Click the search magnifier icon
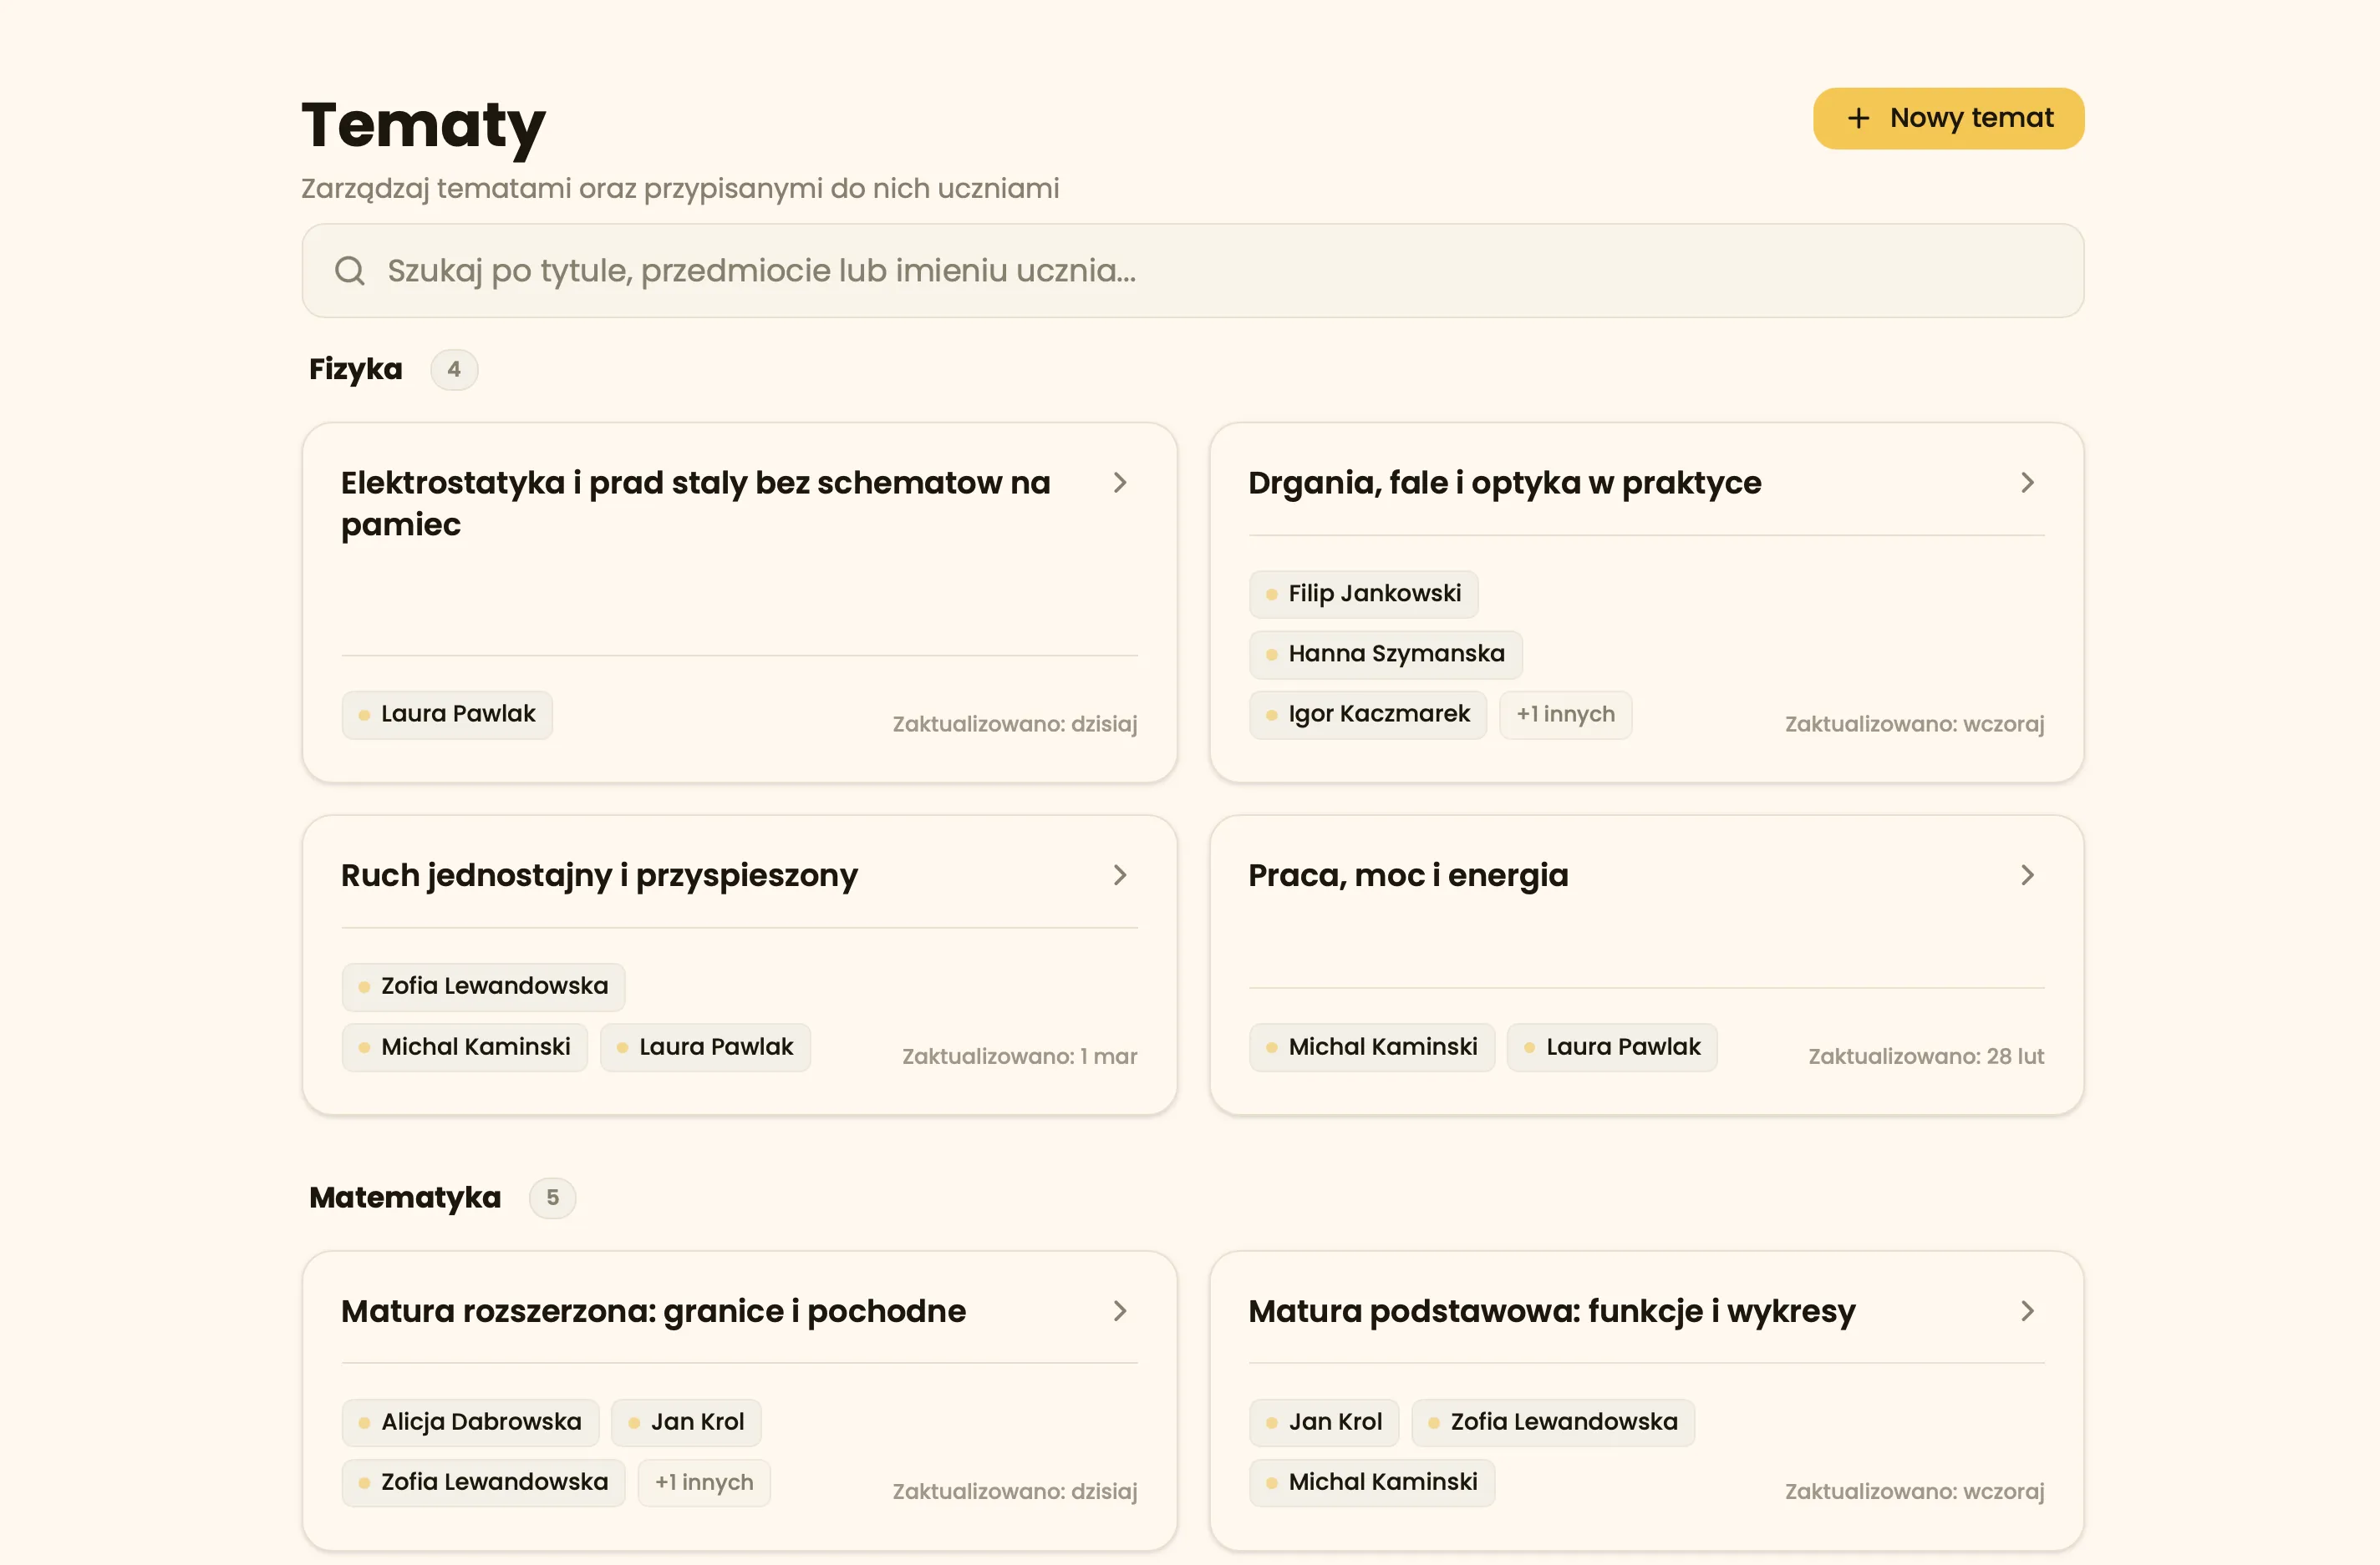 [350, 271]
